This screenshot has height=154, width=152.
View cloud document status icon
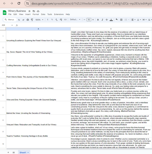pos(38,11)
